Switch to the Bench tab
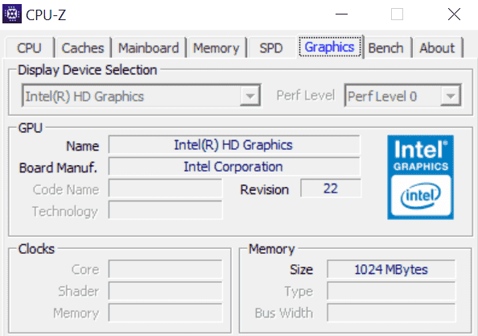 pyautogui.click(x=386, y=48)
